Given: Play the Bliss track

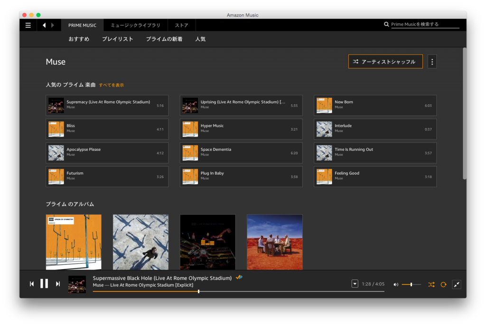Looking at the screenshot, I should coord(107,129).
